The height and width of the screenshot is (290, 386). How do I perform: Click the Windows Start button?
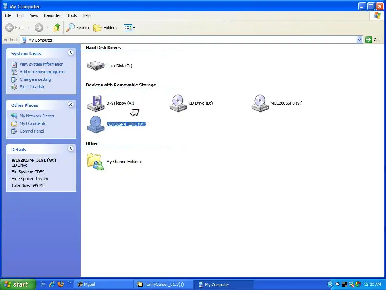18,284
